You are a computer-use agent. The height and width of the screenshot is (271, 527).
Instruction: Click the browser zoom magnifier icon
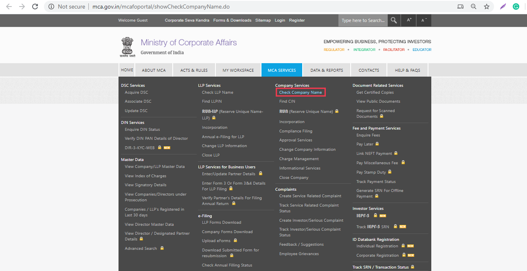tap(474, 7)
